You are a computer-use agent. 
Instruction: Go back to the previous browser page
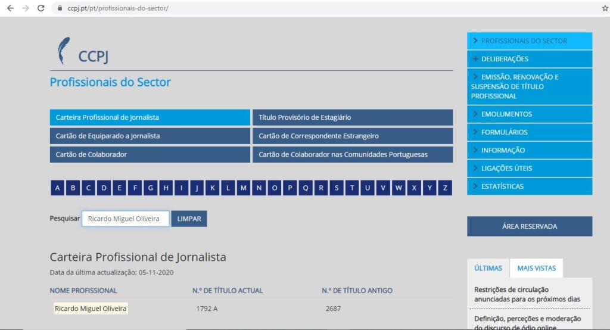pyautogui.click(x=10, y=8)
